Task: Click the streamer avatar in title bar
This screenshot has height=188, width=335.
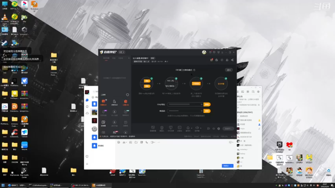Action: point(204,52)
